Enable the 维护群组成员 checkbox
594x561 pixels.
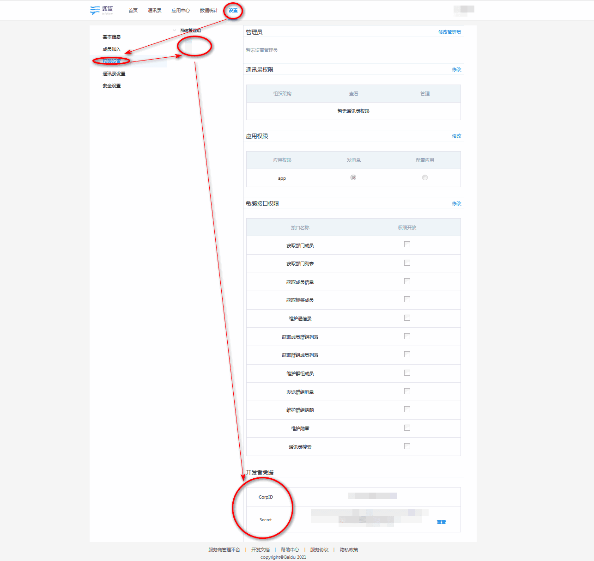coord(407,373)
